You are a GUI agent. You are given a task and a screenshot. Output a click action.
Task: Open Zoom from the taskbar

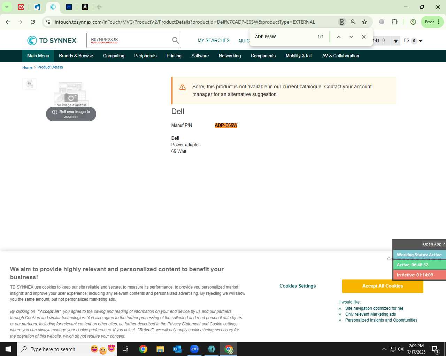[194, 349]
